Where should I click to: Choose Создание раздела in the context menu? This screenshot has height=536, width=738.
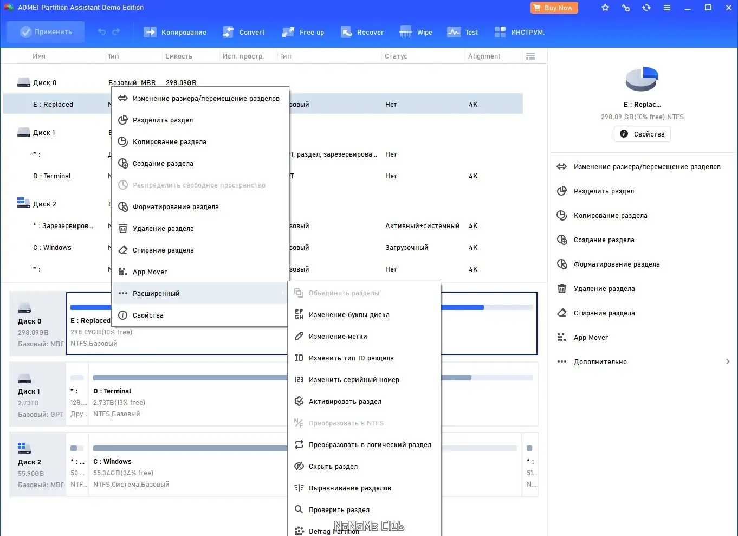coord(199,163)
